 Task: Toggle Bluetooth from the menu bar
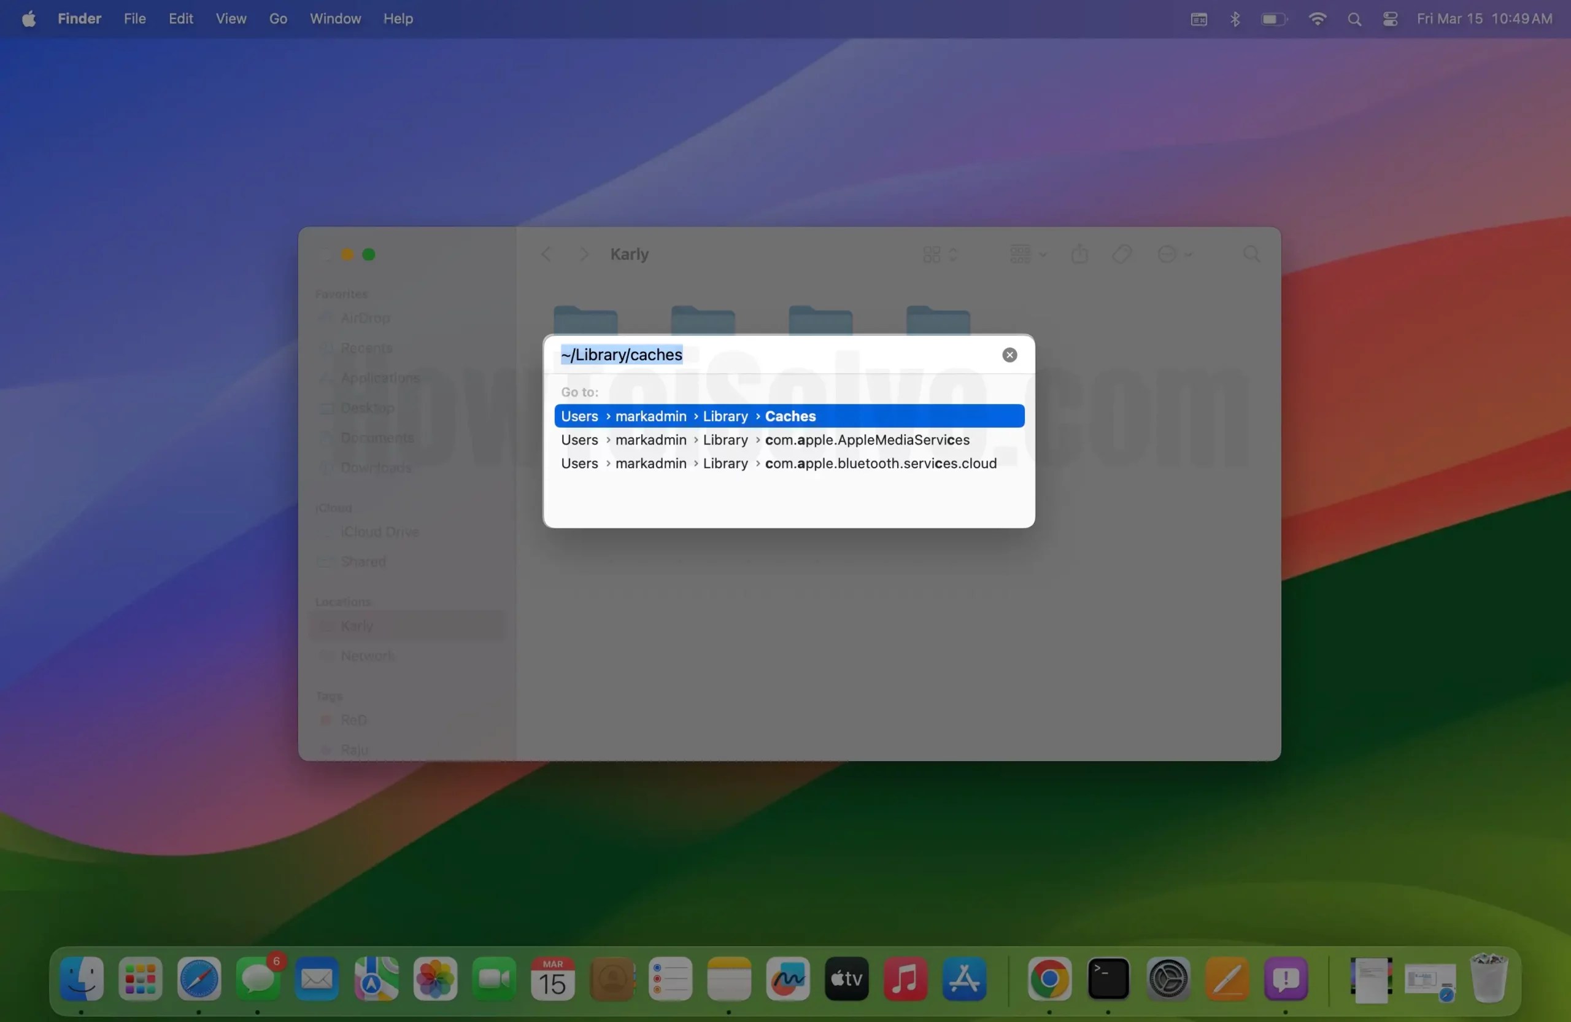(x=1235, y=18)
